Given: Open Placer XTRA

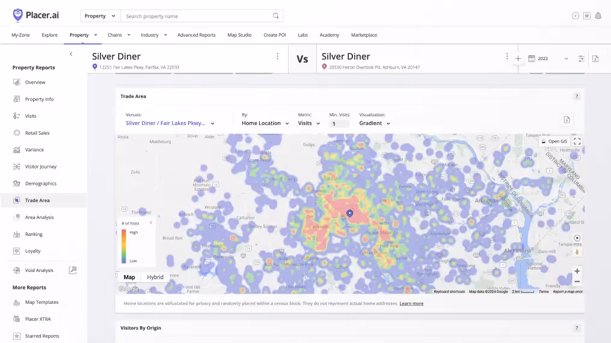Looking at the screenshot, I should [37, 319].
